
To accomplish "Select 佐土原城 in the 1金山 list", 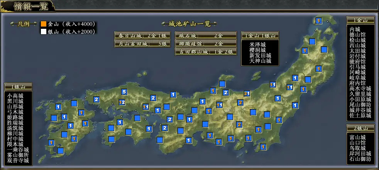I will (360, 115).
